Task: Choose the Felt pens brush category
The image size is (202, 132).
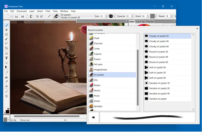Action: click(x=112, y=64)
